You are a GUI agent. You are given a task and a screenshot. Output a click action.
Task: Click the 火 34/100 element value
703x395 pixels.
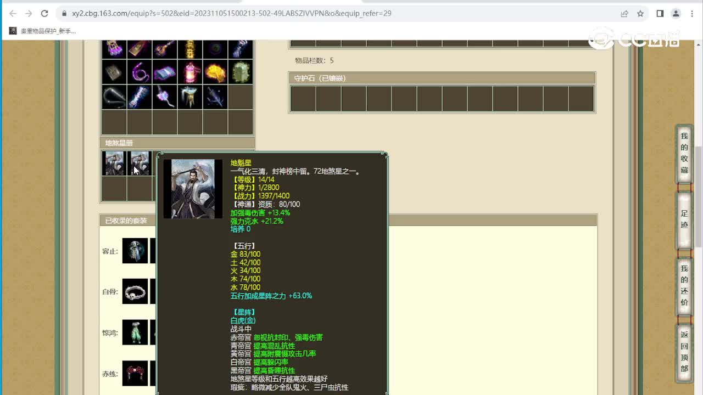point(246,270)
